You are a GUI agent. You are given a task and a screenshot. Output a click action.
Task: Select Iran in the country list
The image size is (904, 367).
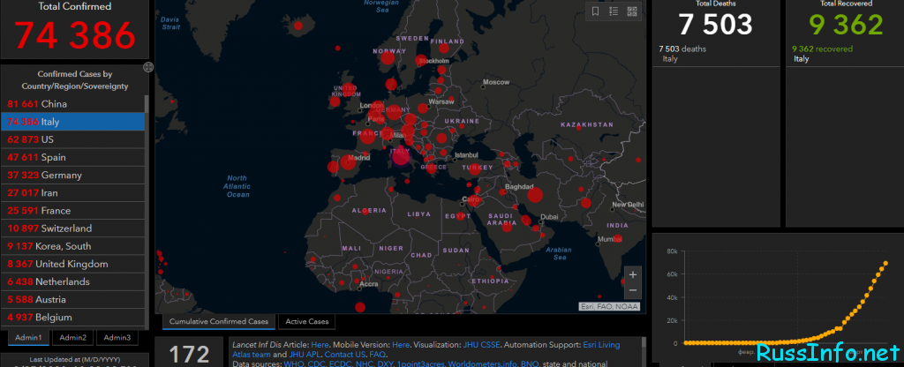[72, 193]
